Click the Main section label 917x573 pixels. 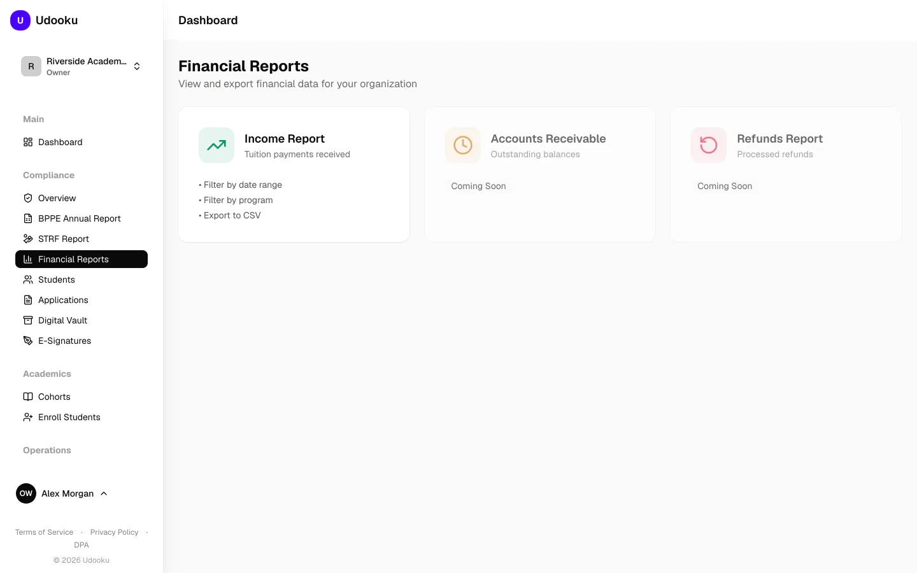click(34, 119)
